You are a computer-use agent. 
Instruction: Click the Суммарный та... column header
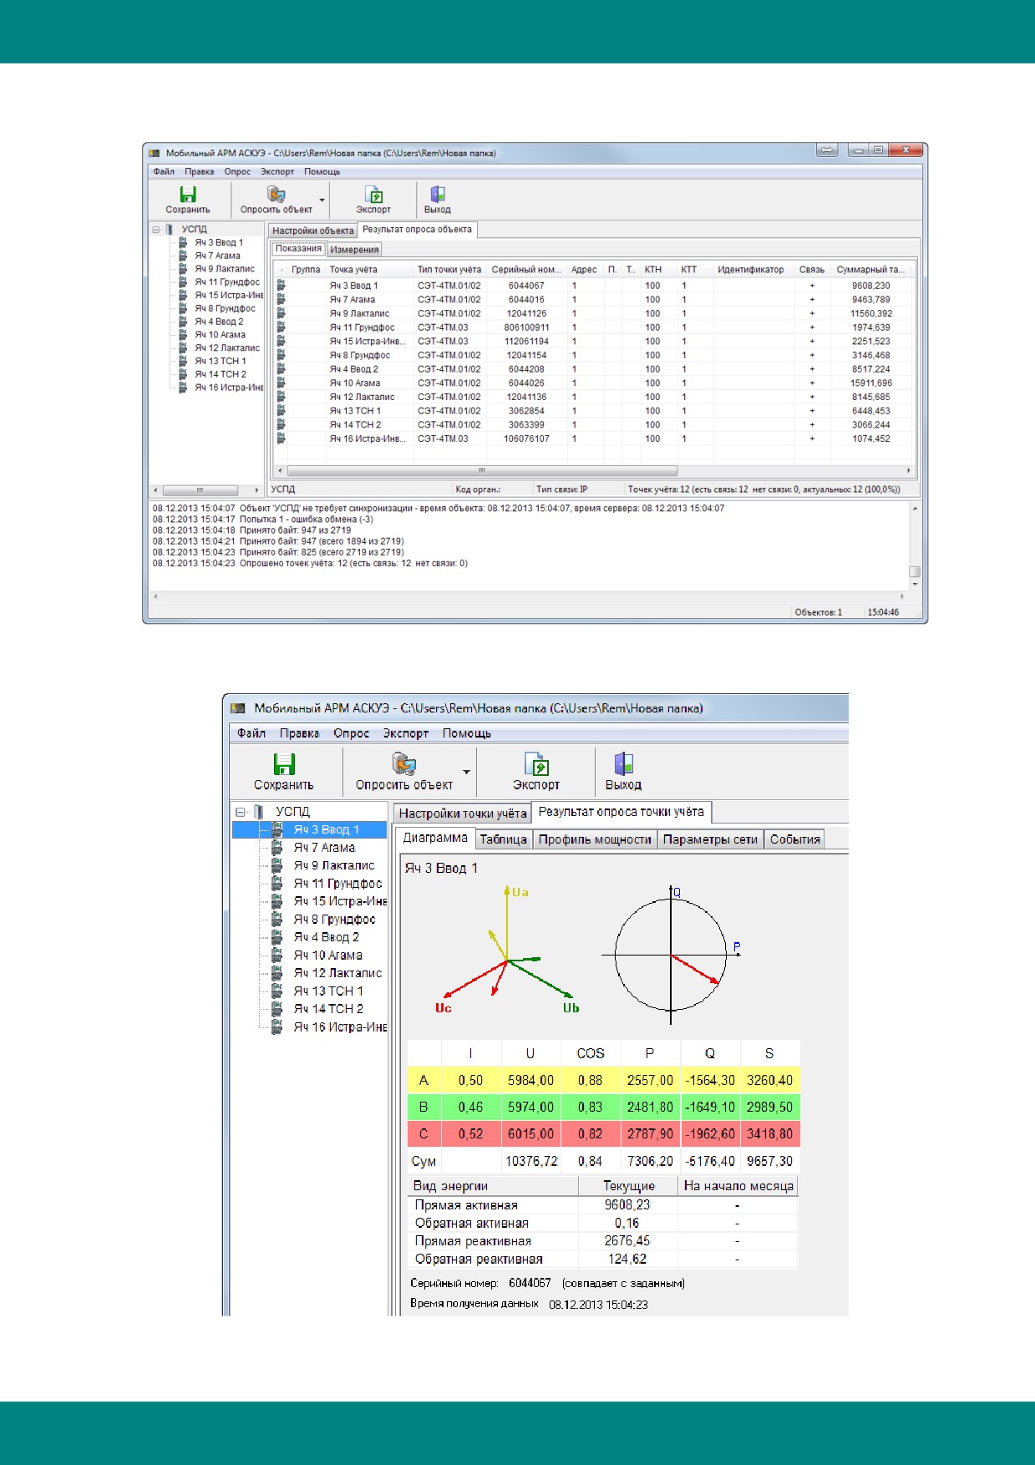tap(872, 270)
